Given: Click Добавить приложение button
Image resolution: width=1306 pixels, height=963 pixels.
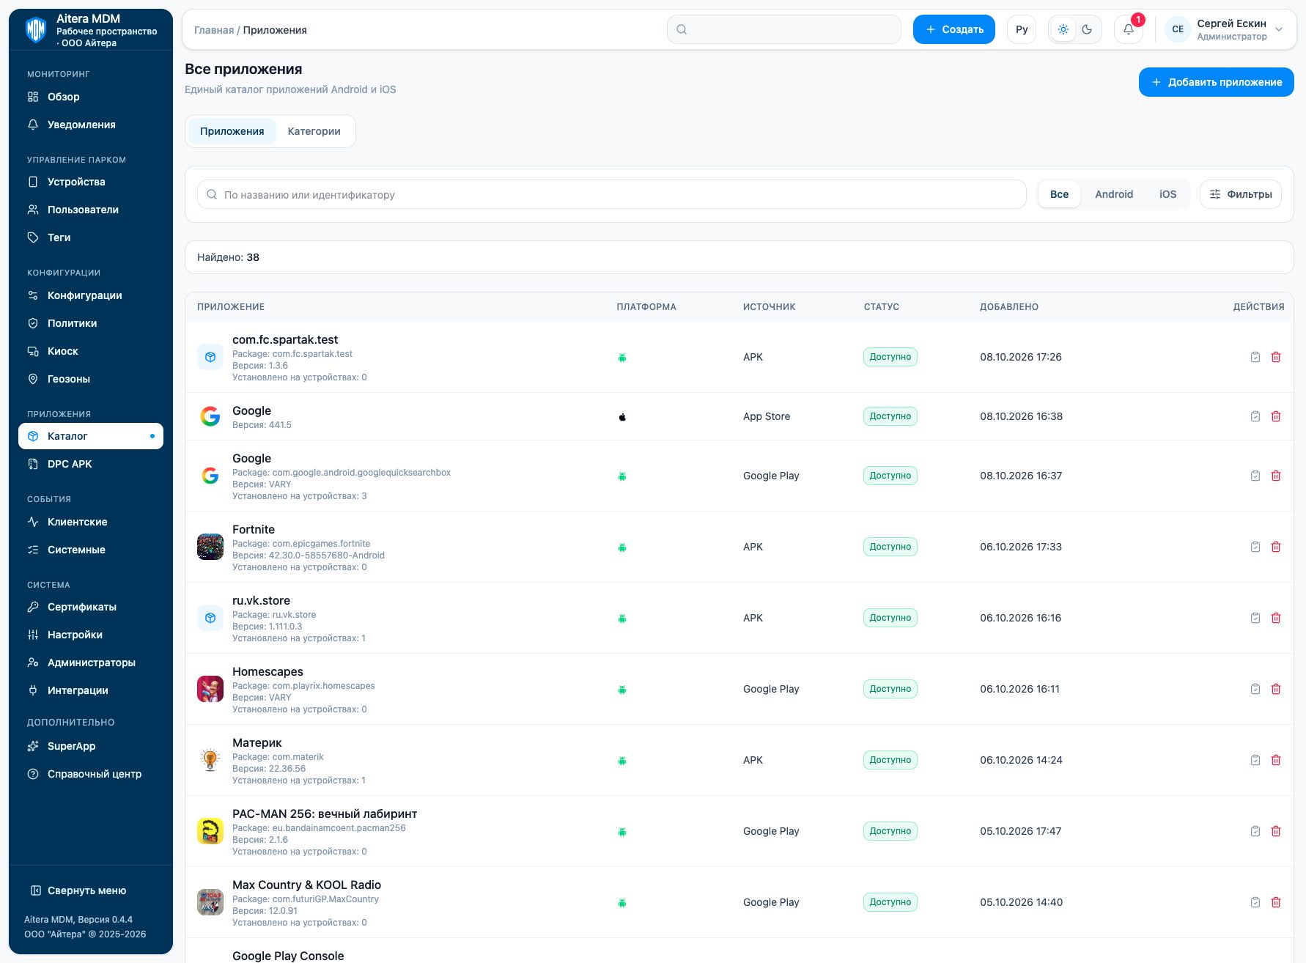Looking at the screenshot, I should tap(1216, 82).
